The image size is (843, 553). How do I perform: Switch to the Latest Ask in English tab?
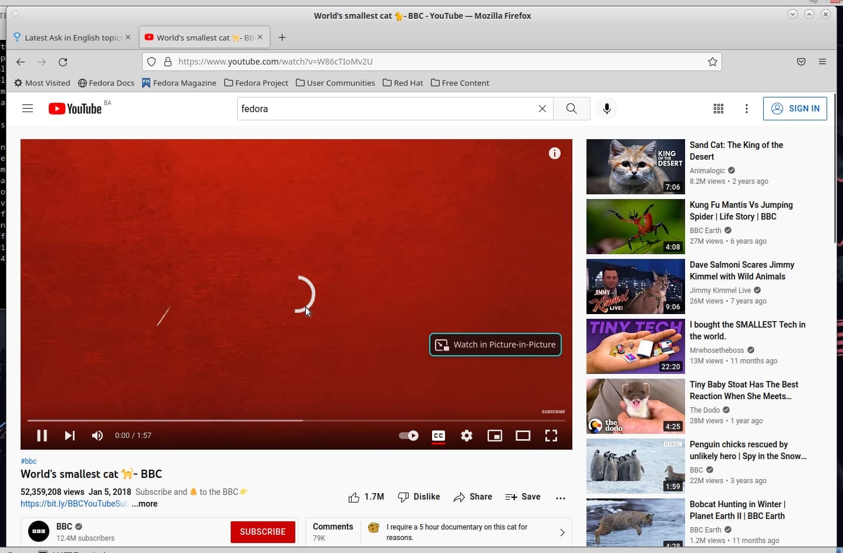coord(70,37)
